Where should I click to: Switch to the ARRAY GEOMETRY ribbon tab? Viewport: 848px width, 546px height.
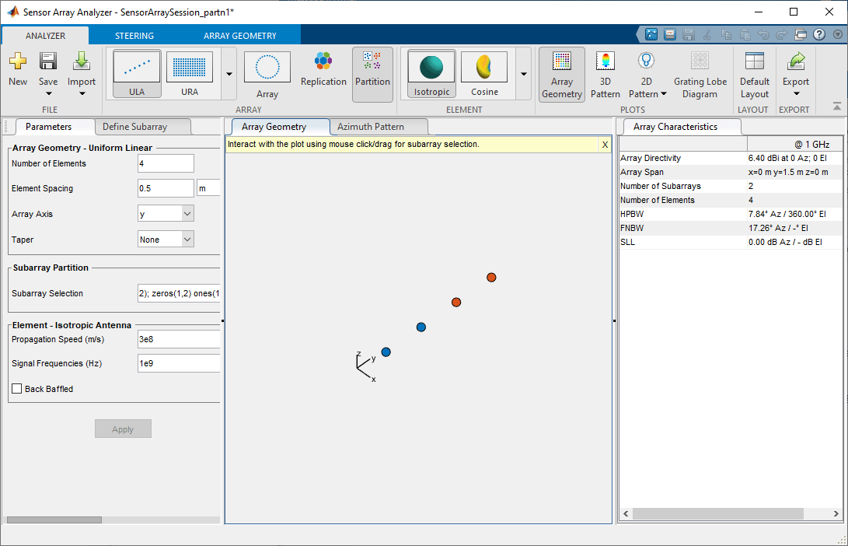pyautogui.click(x=239, y=36)
